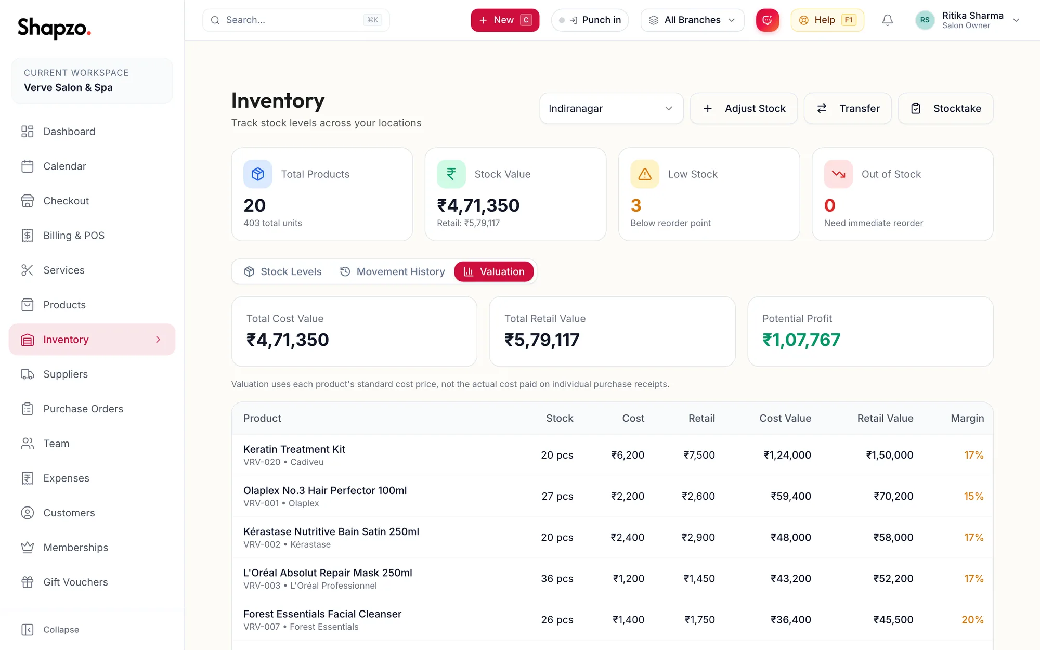Select Olaplex No.3 Hair Perfector row
The image size is (1040, 650).
pyautogui.click(x=612, y=496)
